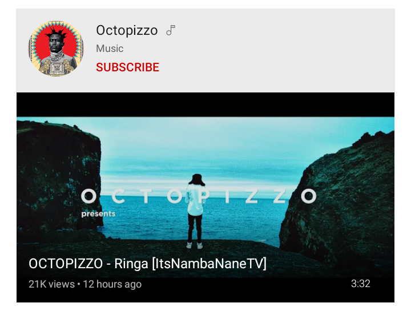Click the 3:32 duration badge
This screenshot has width=411, height=319.
[x=360, y=284]
